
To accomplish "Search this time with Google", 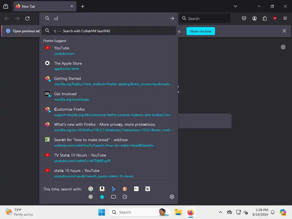I will pos(90,189).
